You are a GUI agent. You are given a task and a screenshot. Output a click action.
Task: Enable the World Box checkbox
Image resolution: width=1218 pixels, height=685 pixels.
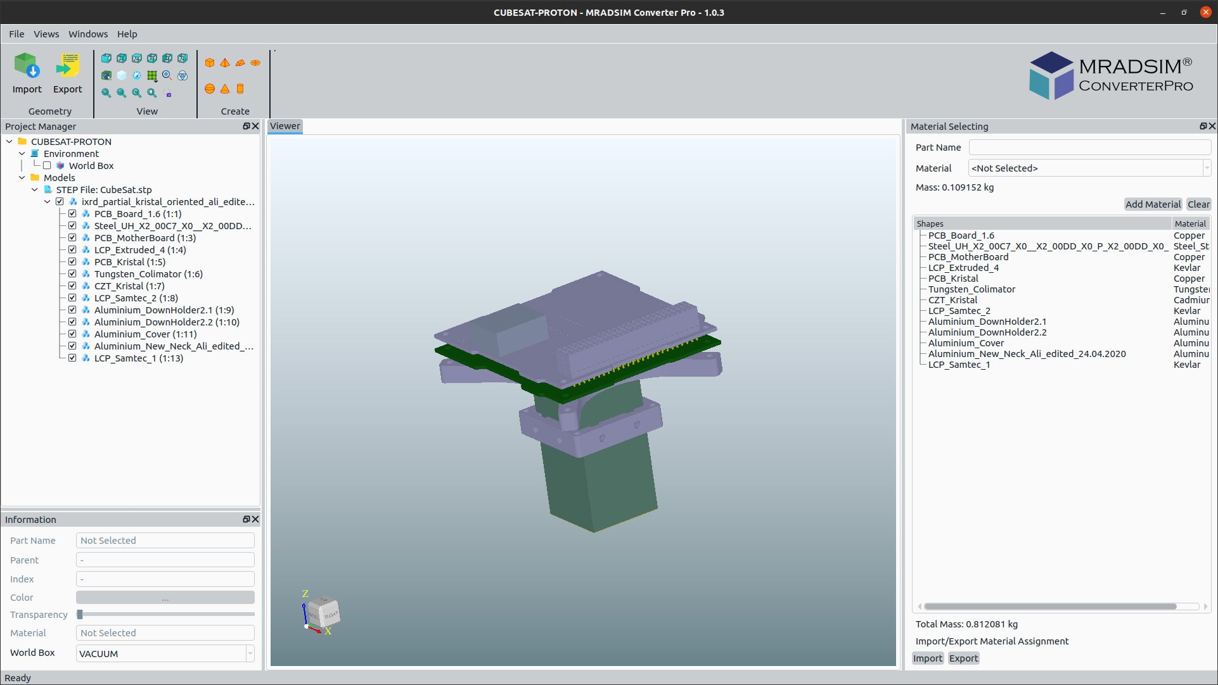click(47, 166)
